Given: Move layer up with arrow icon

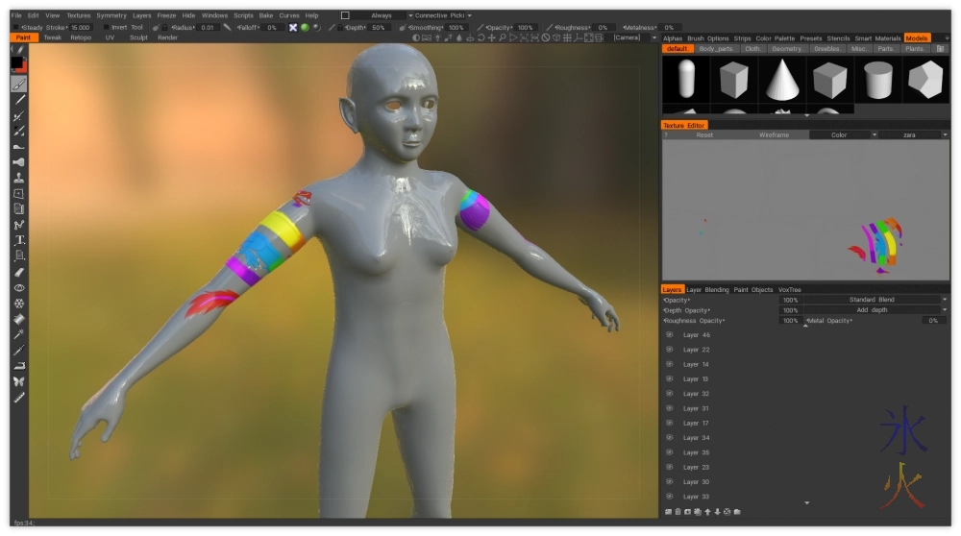Looking at the screenshot, I should click(x=706, y=511).
